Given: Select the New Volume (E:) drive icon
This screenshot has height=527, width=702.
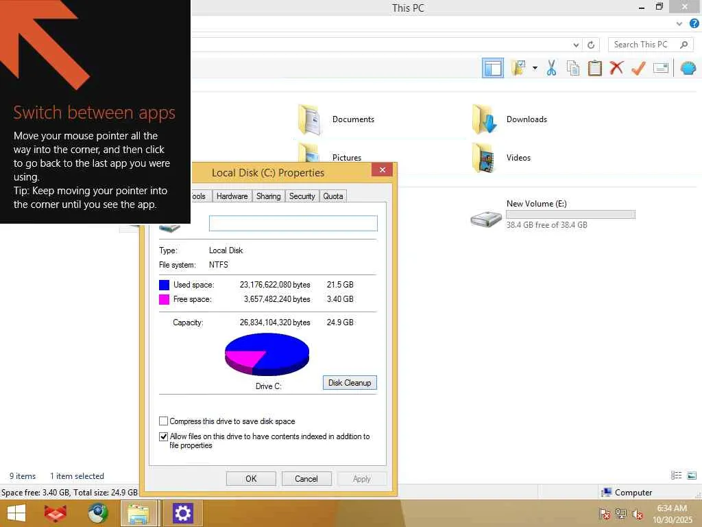Looking at the screenshot, I should coord(486,219).
